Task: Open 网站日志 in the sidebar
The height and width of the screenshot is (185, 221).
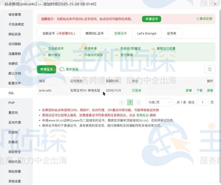Action: click(x=15, y=162)
